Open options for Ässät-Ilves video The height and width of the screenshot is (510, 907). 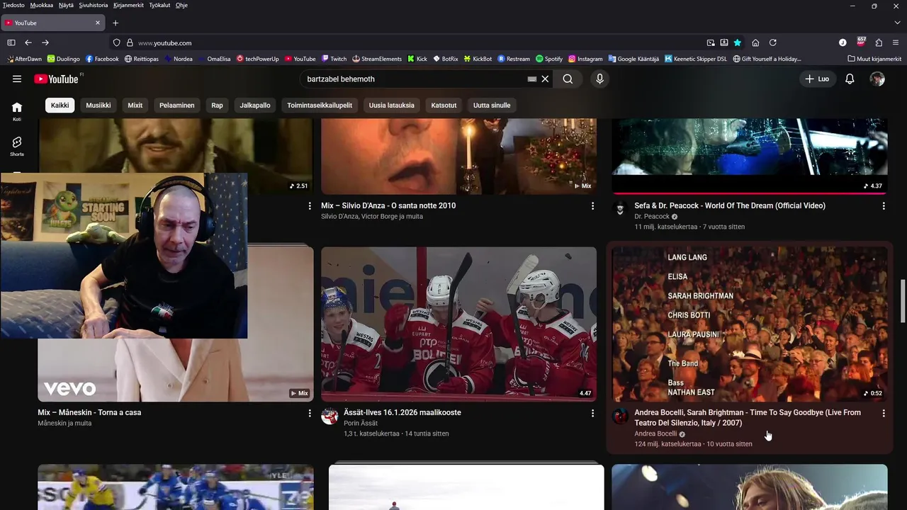(x=592, y=413)
